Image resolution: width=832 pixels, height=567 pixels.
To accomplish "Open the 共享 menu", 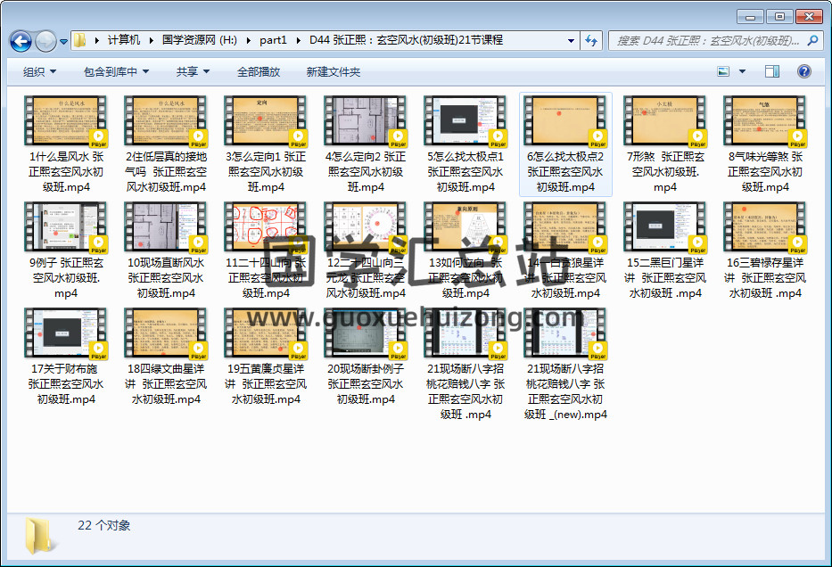I will 193,71.
